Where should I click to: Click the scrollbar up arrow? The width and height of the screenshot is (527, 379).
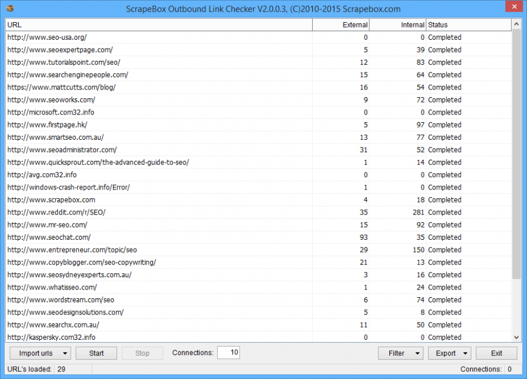(516, 25)
